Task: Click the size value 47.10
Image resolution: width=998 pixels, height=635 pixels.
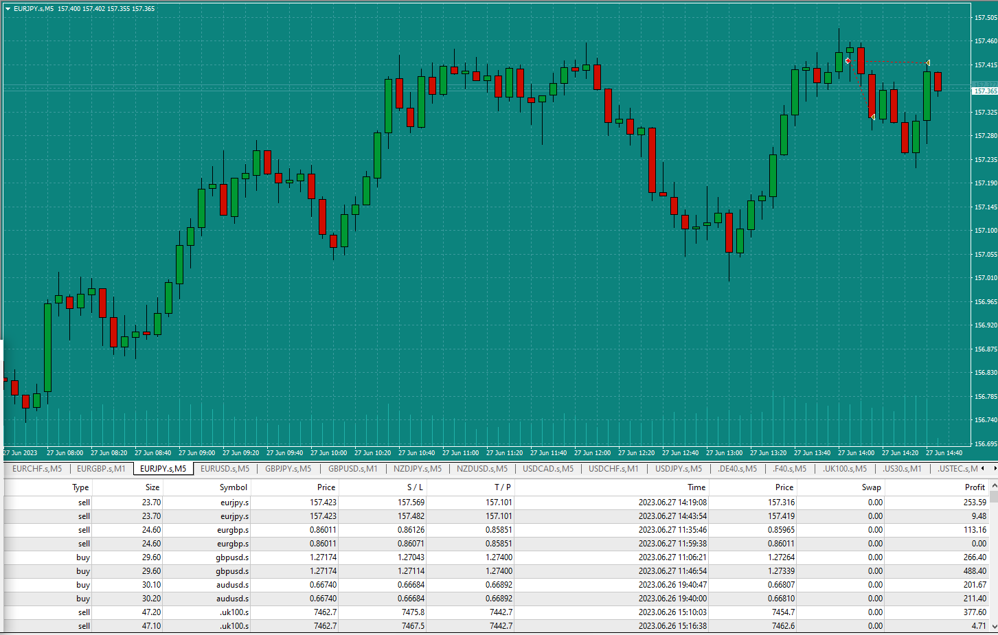Action: coord(151,626)
